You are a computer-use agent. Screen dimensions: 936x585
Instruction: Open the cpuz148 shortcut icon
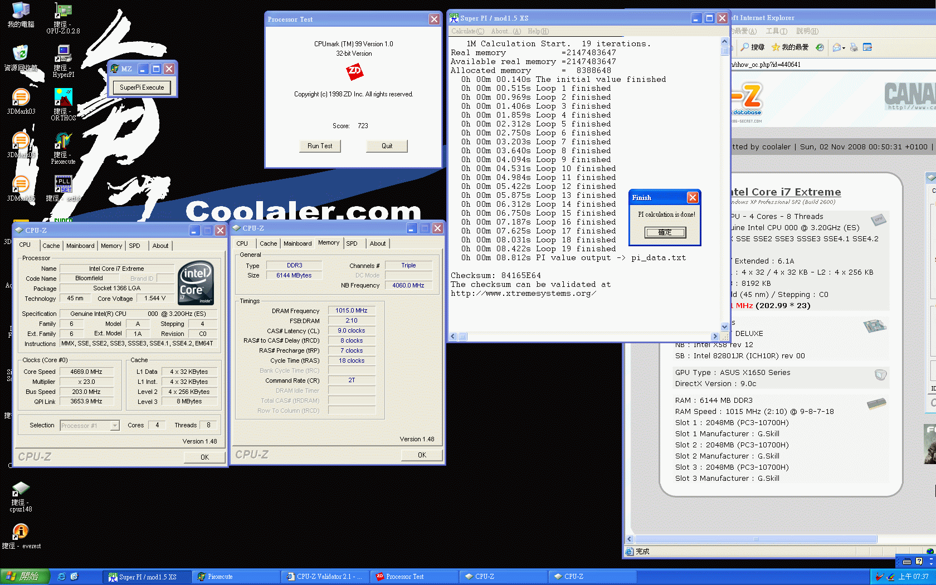pyautogui.click(x=21, y=497)
